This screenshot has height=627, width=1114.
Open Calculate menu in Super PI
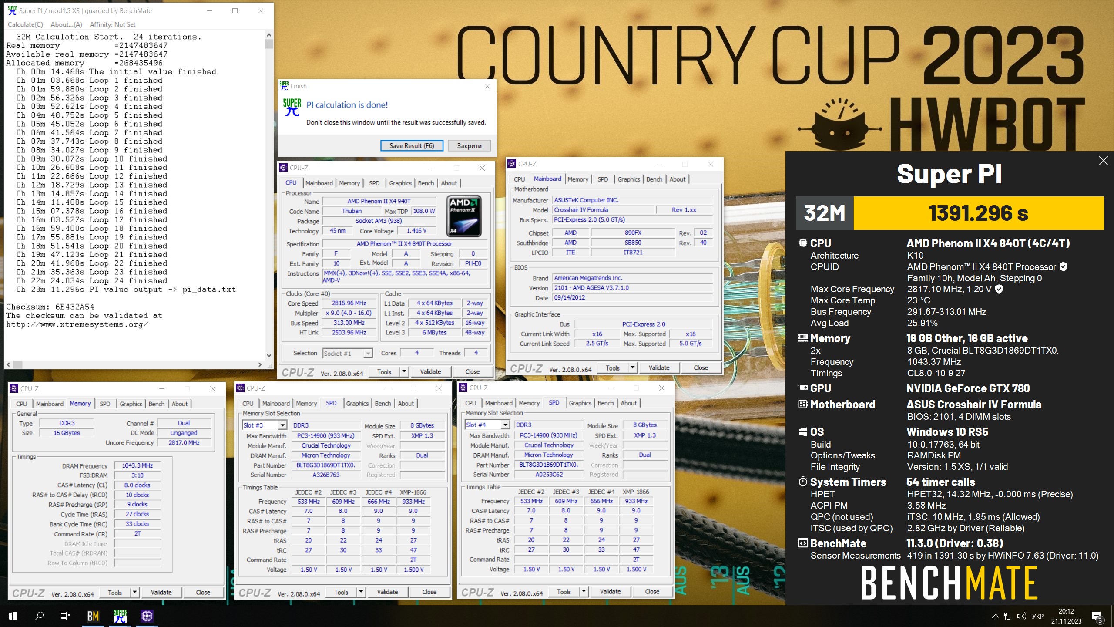coord(25,24)
